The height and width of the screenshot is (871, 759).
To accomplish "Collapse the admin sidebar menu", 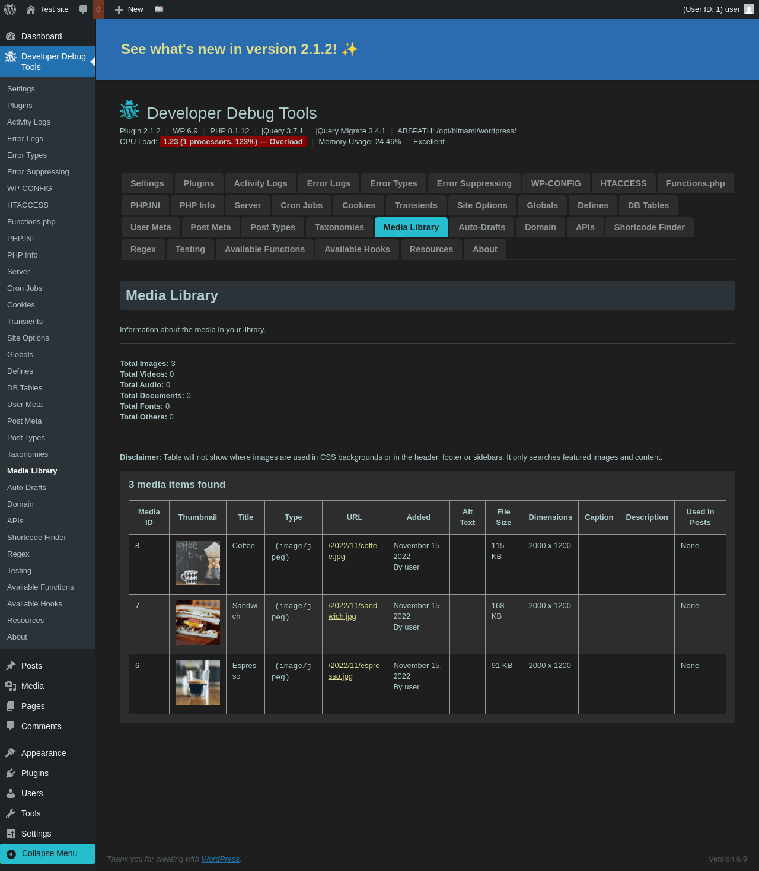I will coord(47,854).
